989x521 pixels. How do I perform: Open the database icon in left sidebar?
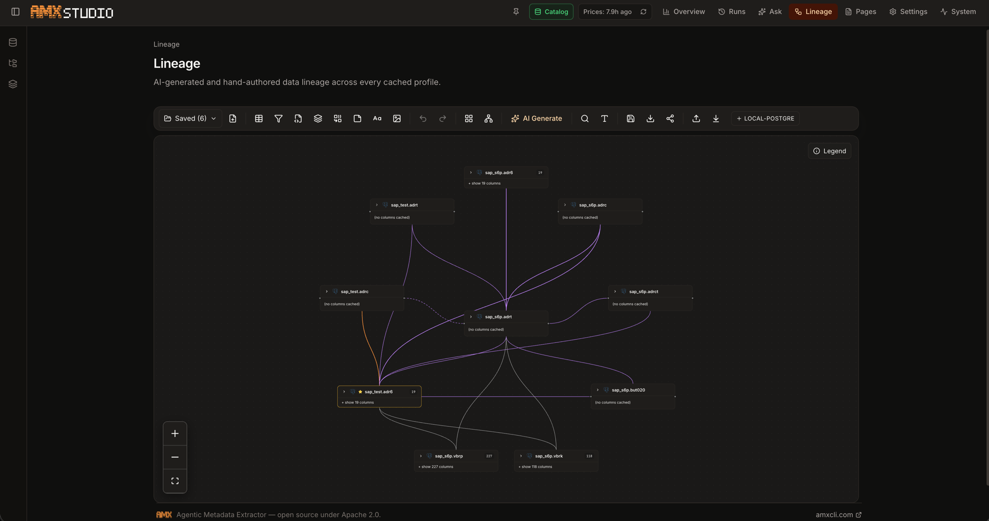coord(13,42)
